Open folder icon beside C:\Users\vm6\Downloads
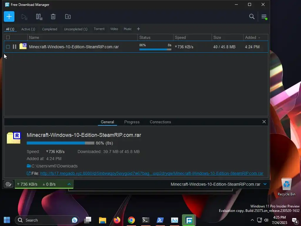Viewport: 301px width, 226px height. point(29,166)
